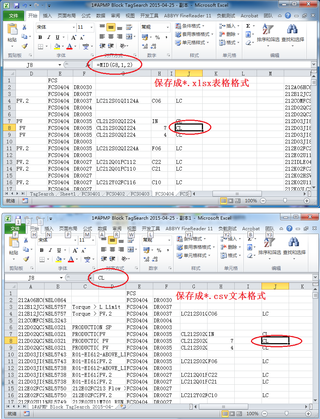Click Save icon in top window title bar

(x=17, y=6)
